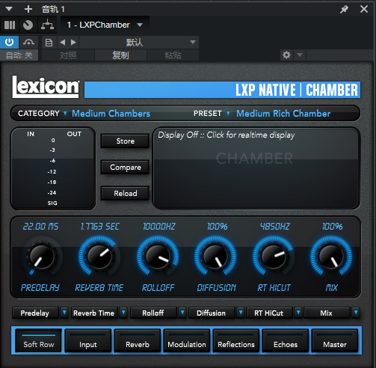Image resolution: width=376 pixels, height=368 pixels.
Task: Click the 1.7763 SEC reverb time value
Action: [x=99, y=227]
